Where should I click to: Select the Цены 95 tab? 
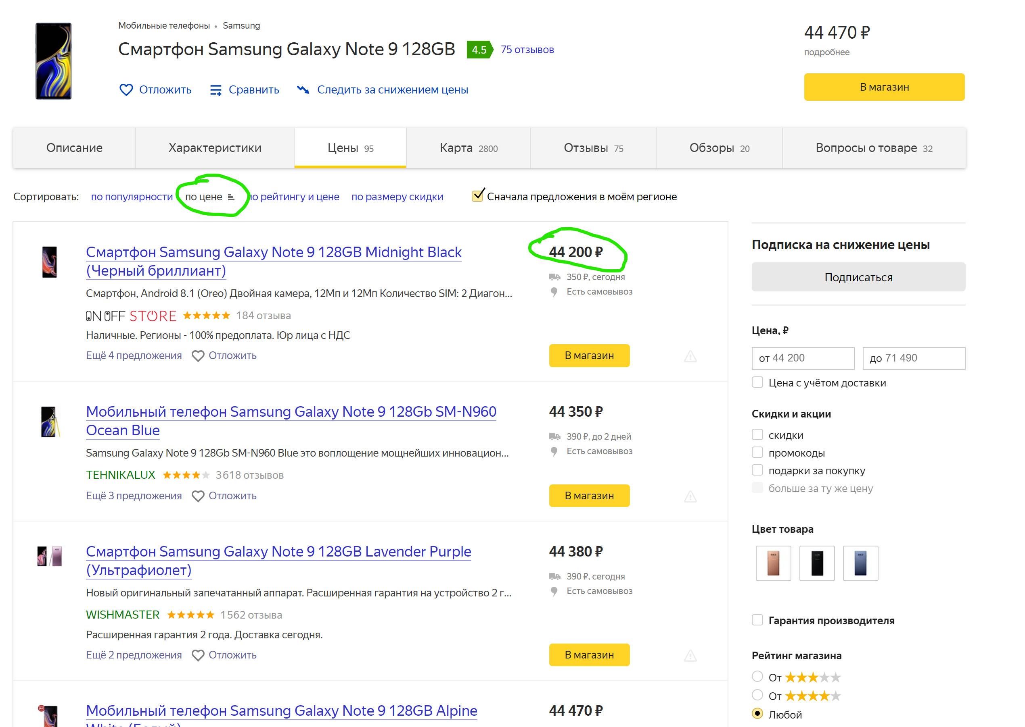pos(350,148)
